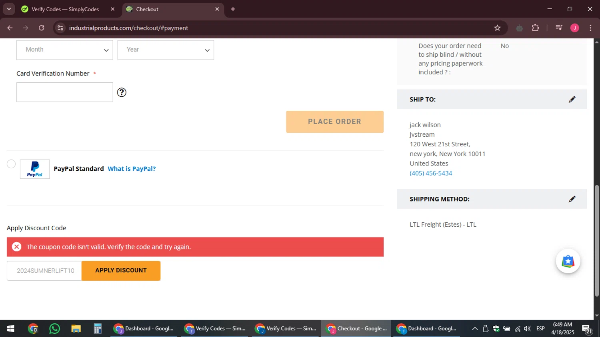Open a new browser tab

(x=233, y=9)
